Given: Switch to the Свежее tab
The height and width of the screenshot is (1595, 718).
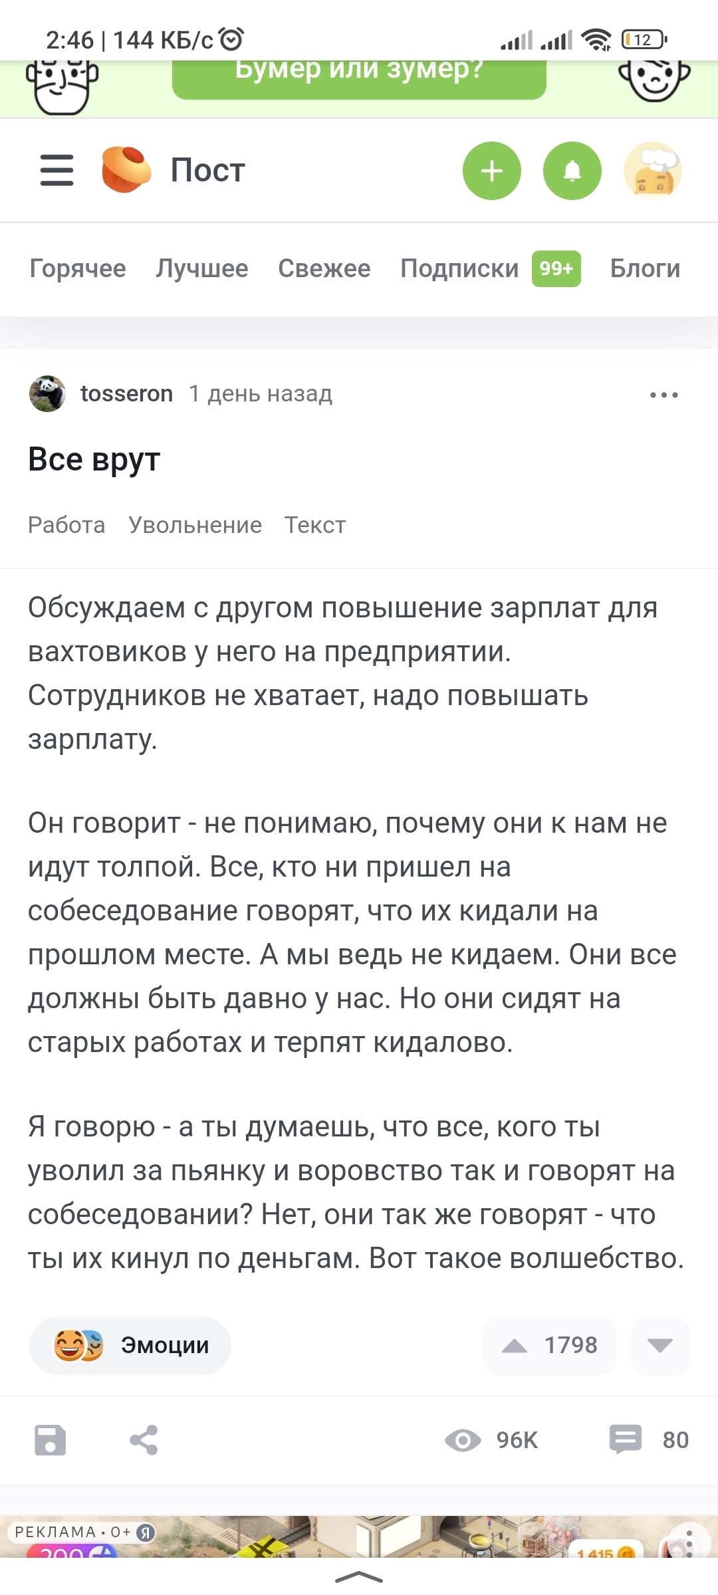Looking at the screenshot, I should [x=324, y=268].
